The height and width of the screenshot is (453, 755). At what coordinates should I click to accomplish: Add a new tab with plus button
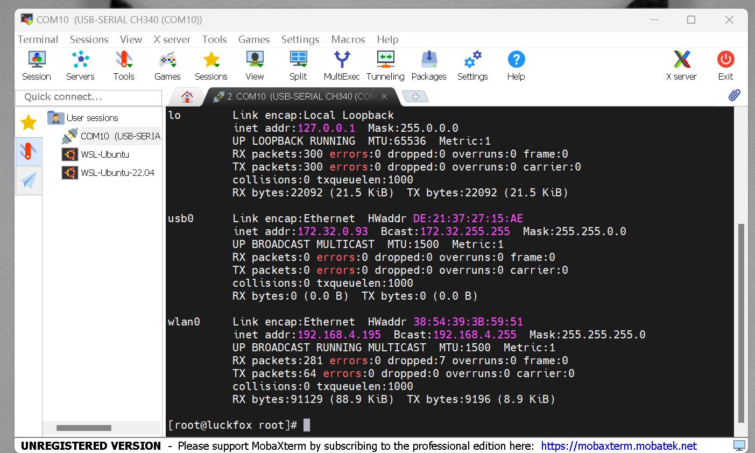415,96
